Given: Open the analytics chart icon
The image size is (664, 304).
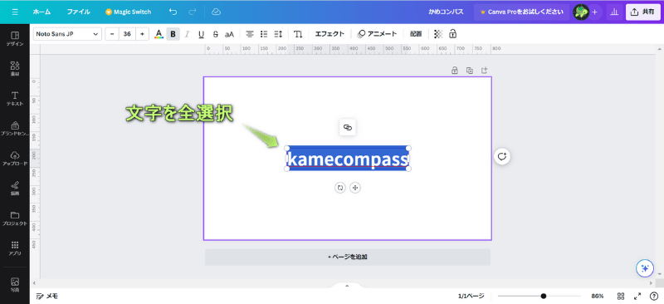Looking at the screenshot, I should click(614, 12).
